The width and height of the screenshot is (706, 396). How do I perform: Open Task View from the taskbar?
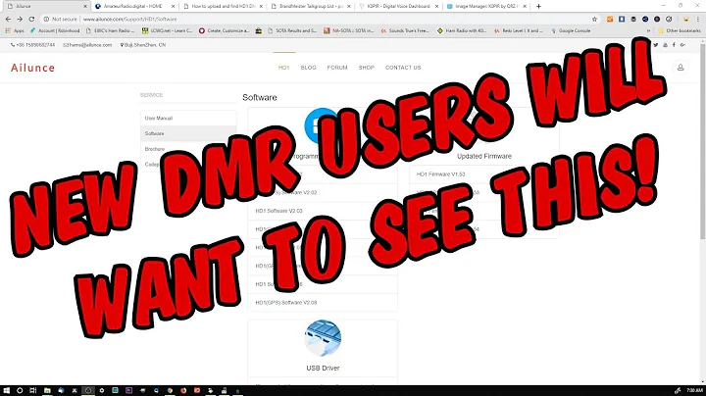tap(33, 390)
